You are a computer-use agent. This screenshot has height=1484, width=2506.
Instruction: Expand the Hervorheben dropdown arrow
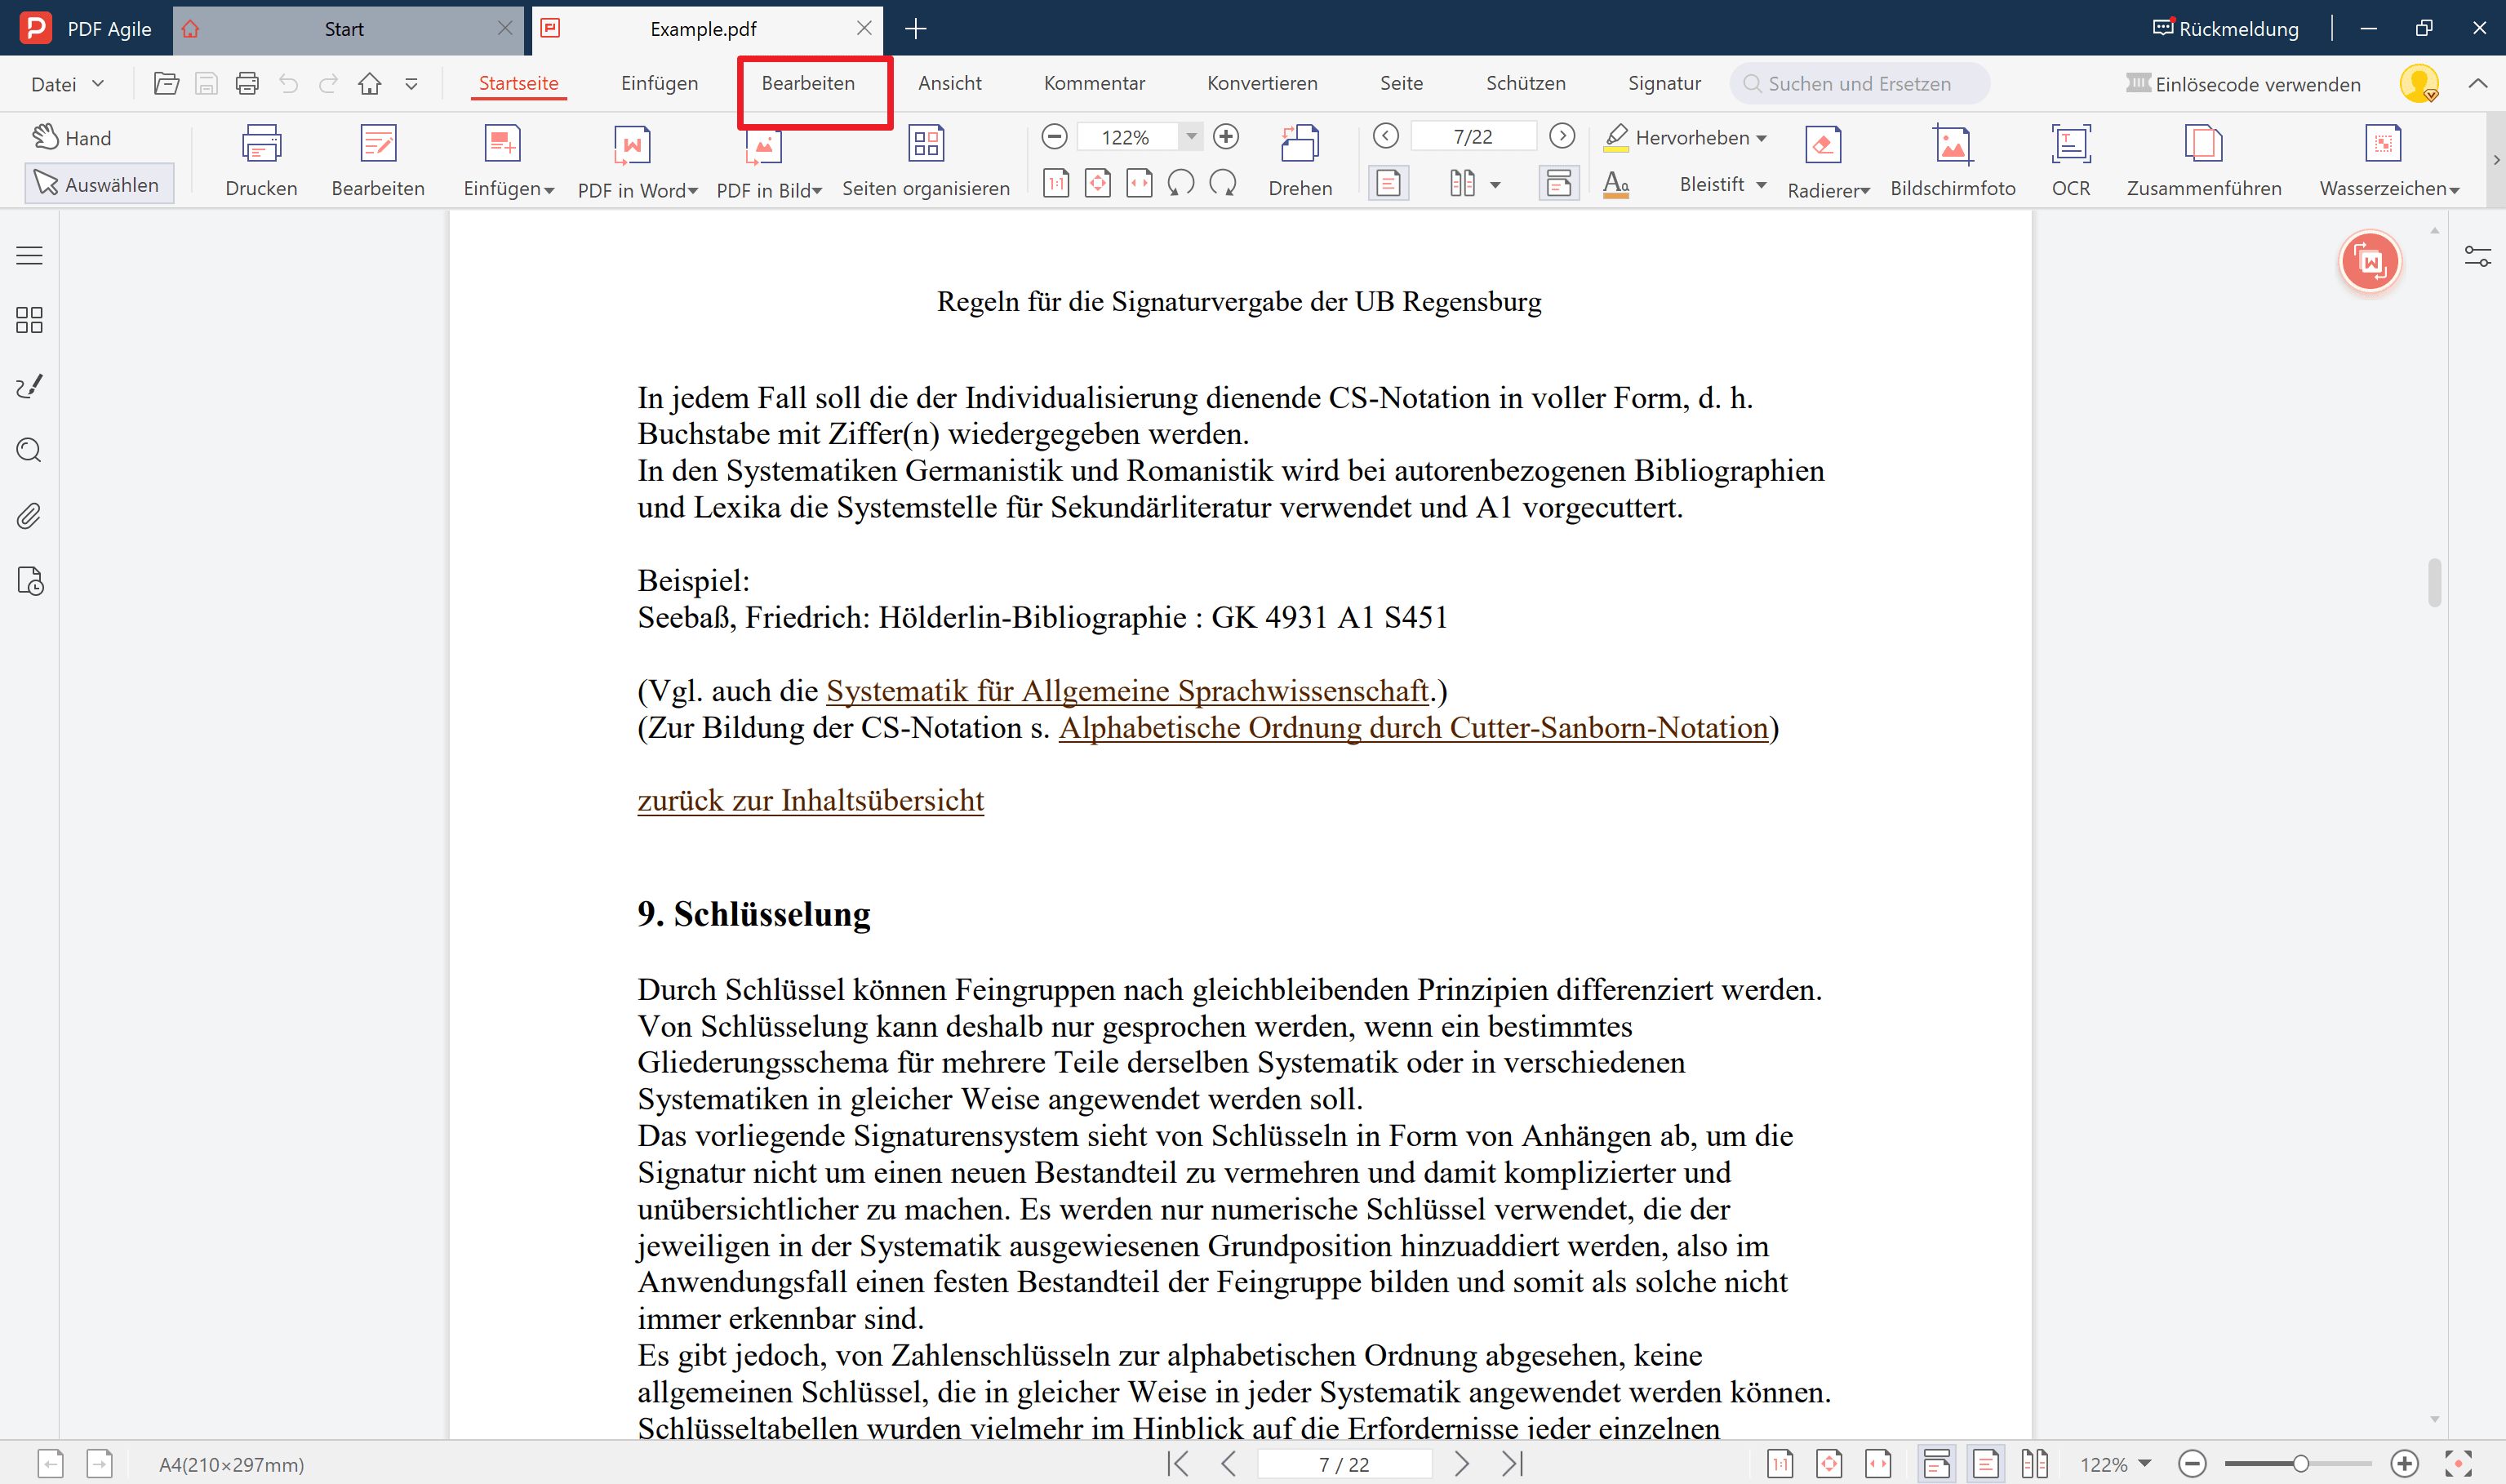1761,138
